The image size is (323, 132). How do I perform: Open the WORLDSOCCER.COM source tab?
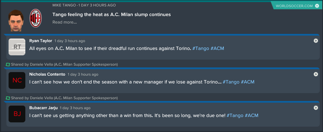(297, 6)
